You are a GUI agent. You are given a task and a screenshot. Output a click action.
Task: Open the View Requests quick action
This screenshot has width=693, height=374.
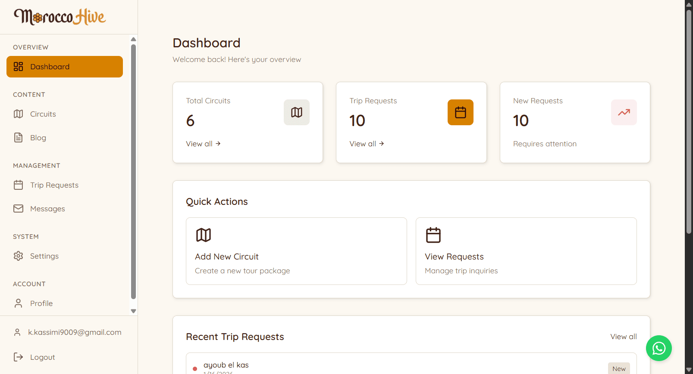coord(526,251)
